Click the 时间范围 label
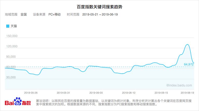Screen dimensions: 199x111 (x=73, y=14)
